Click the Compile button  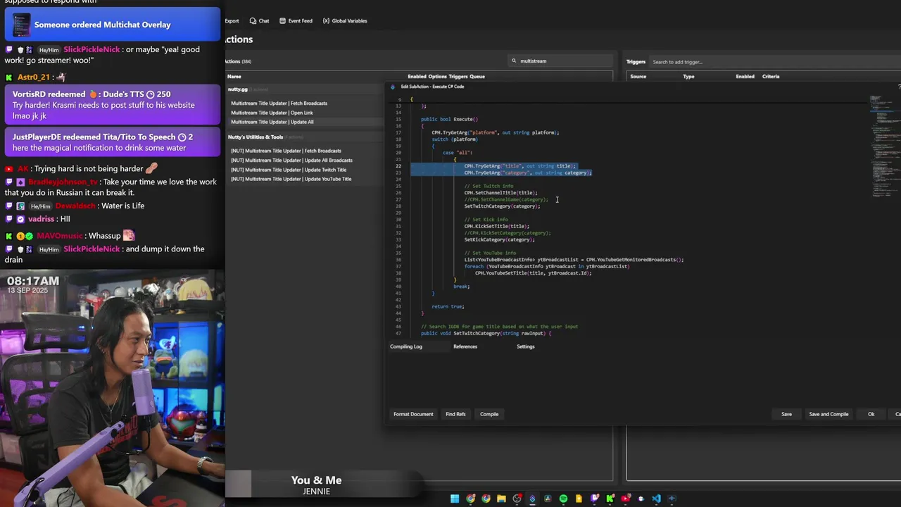[x=489, y=414]
